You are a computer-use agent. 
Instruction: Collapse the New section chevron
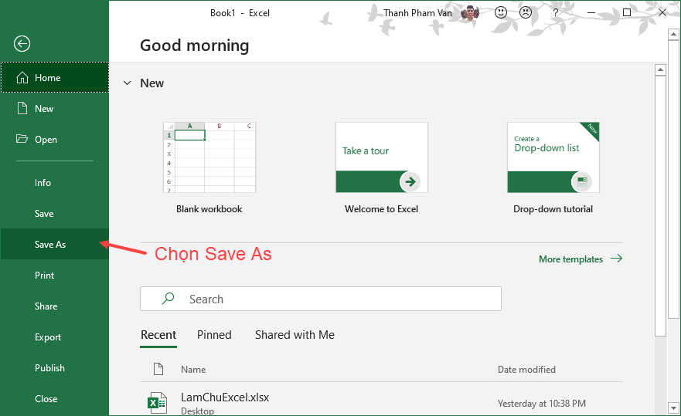coord(127,83)
